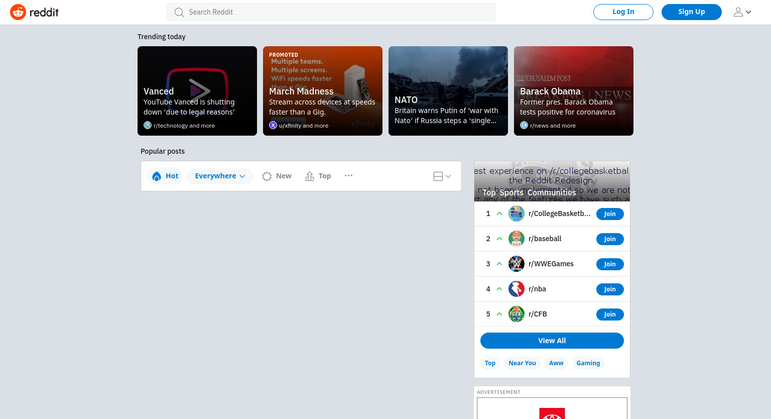This screenshot has width=771, height=419.
Task: Click View All sports communities button
Action: click(552, 341)
